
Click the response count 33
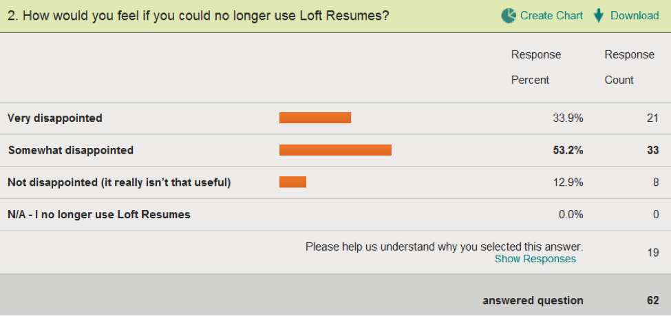point(652,150)
